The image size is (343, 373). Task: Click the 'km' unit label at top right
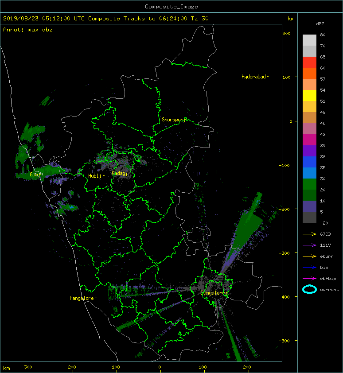(291, 19)
